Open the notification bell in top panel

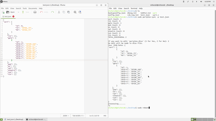click(193, 2)
